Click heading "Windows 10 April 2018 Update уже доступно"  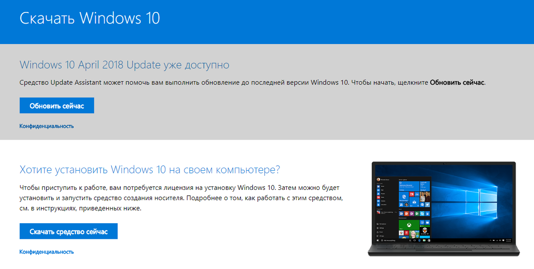point(125,65)
